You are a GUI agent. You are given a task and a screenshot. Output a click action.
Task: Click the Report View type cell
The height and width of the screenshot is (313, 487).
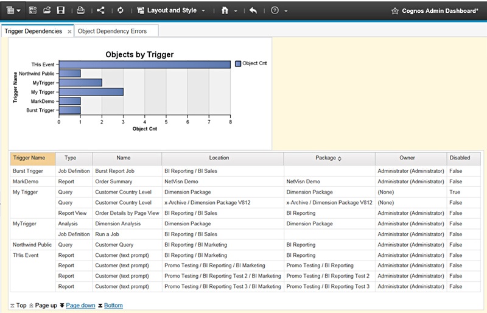[x=72, y=213]
